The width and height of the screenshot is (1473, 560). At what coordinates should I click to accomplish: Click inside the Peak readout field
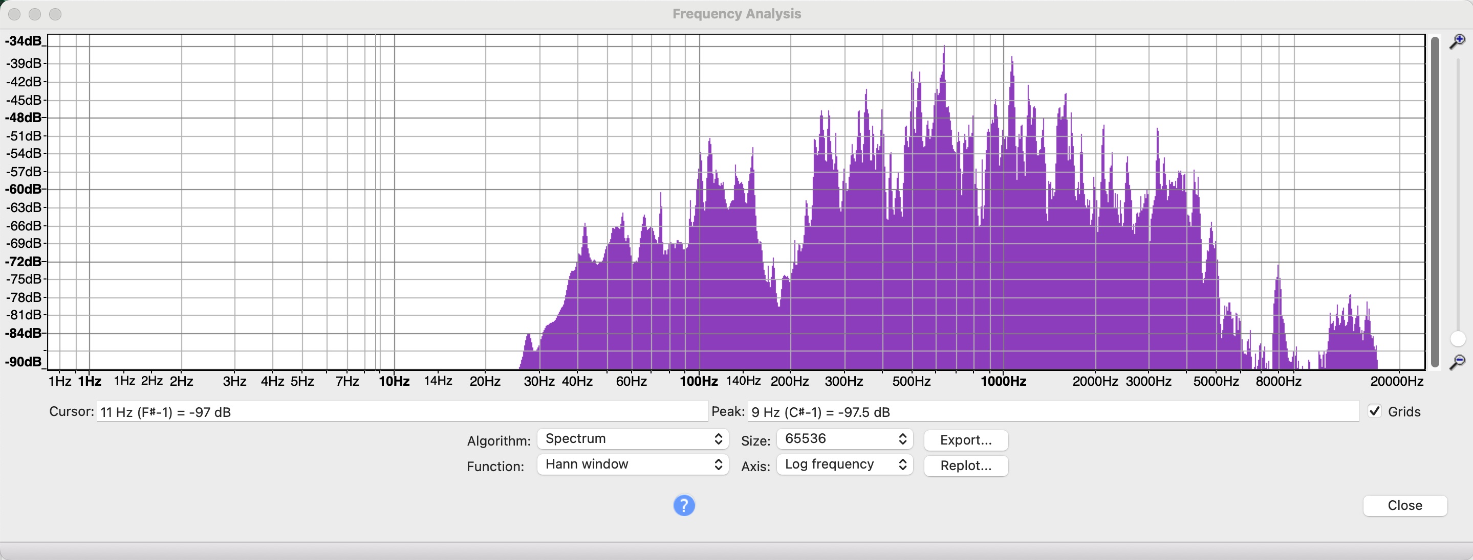(1052, 412)
